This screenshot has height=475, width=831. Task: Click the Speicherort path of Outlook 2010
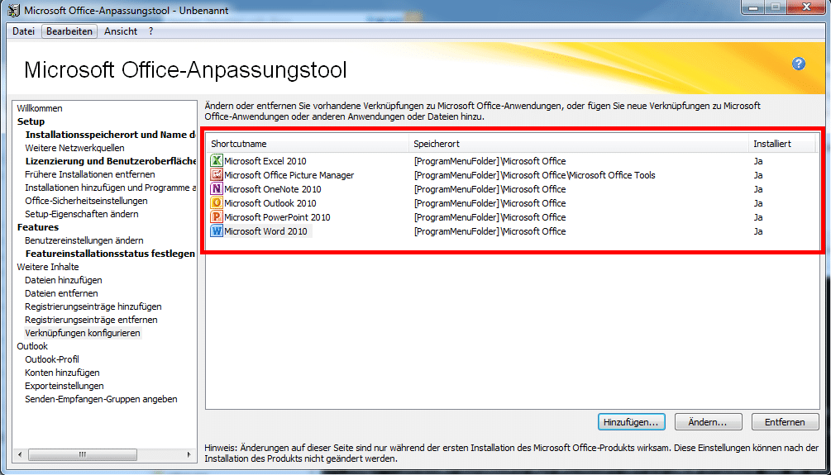tap(490, 203)
